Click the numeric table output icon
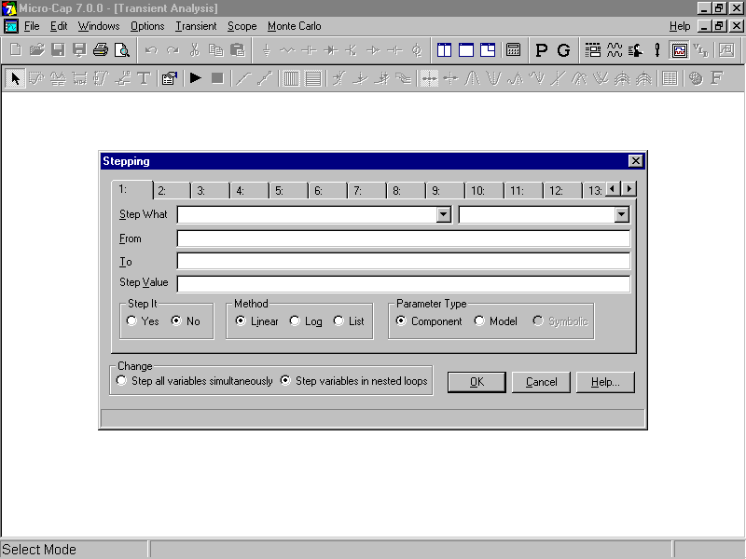 pyautogui.click(x=670, y=78)
